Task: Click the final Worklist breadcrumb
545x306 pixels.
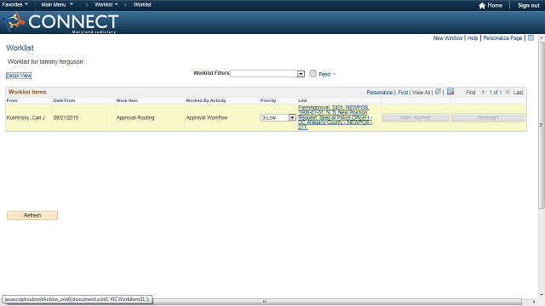Action: pos(142,5)
